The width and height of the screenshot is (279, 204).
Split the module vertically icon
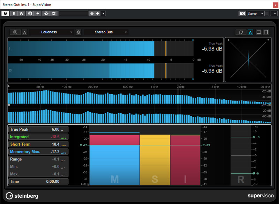[x=266, y=32]
